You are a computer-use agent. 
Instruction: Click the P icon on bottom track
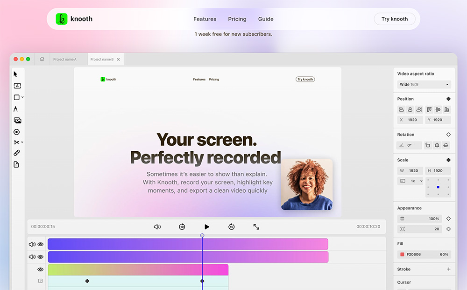point(41,281)
